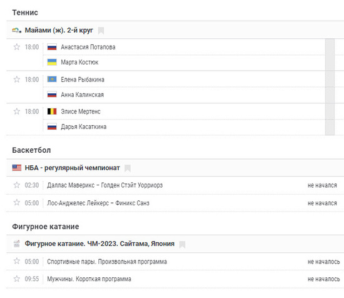Click the gray score column in tennis block
This screenshot has height=298, width=344.
[330, 87]
